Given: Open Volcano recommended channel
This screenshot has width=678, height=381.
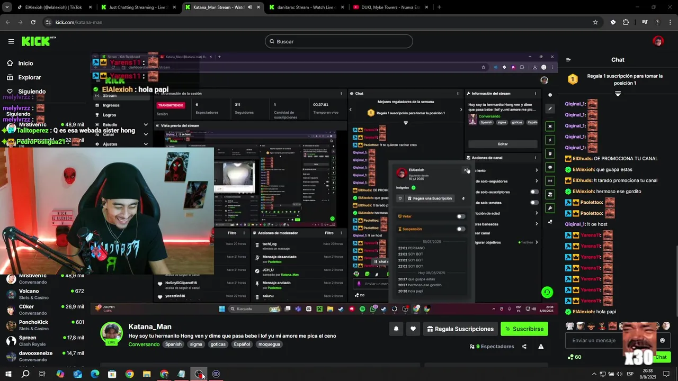Looking at the screenshot, I should pos(45,294).
